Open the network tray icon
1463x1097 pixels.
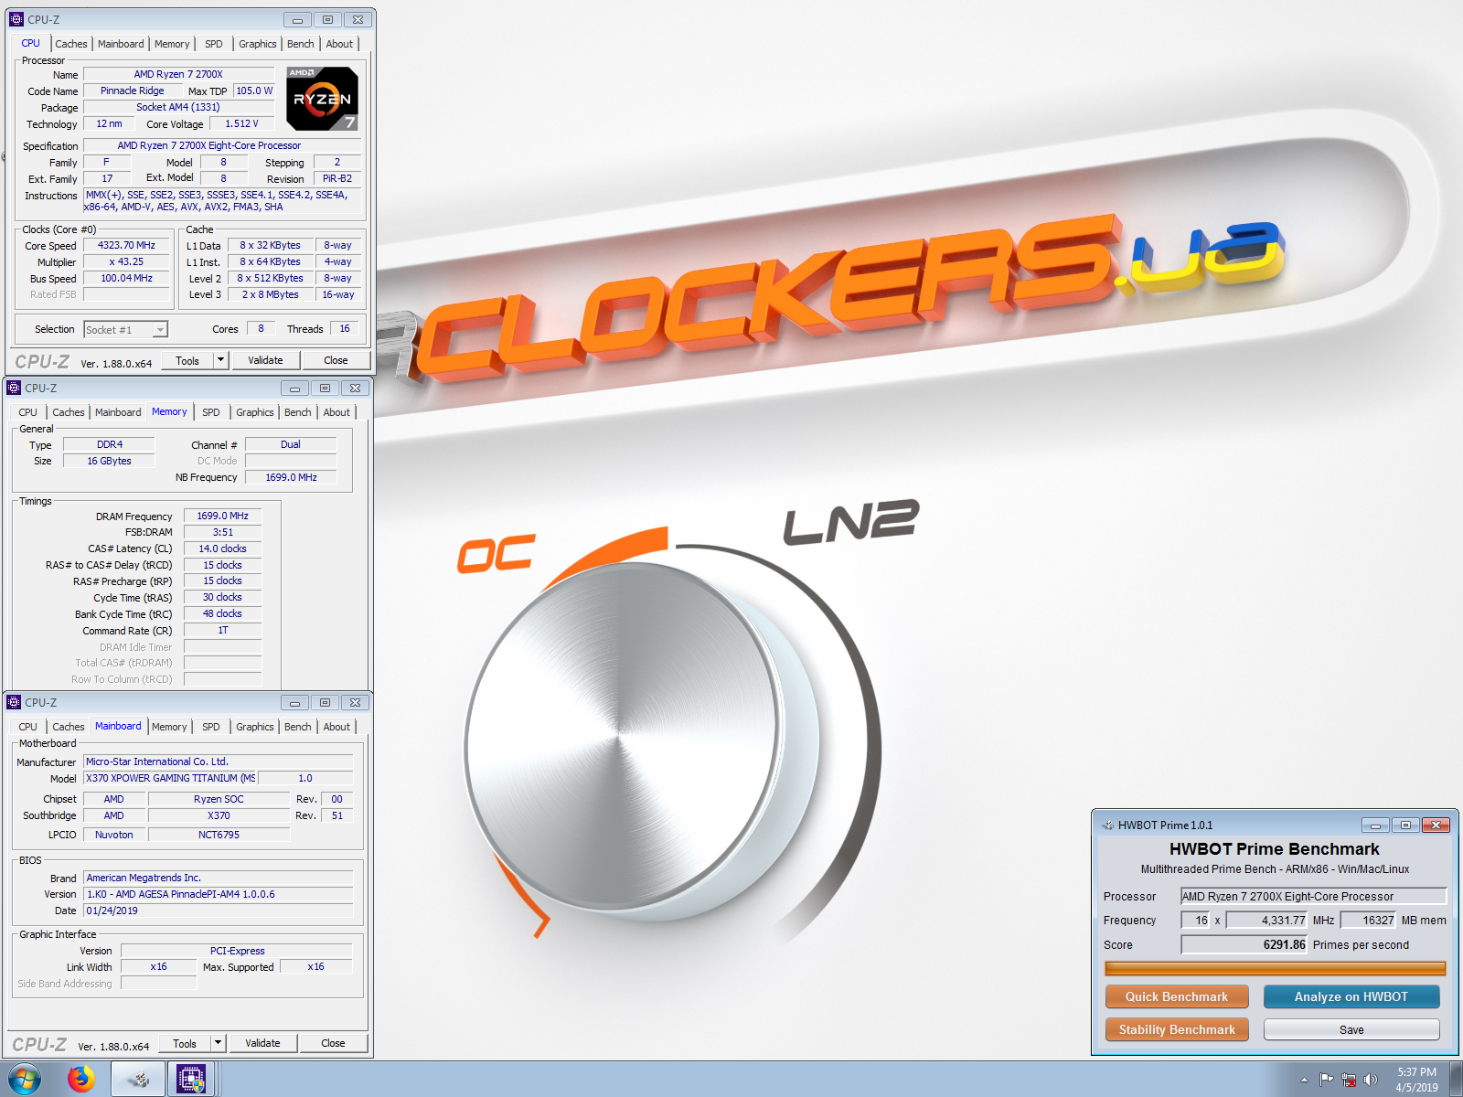[1348, 1081]
